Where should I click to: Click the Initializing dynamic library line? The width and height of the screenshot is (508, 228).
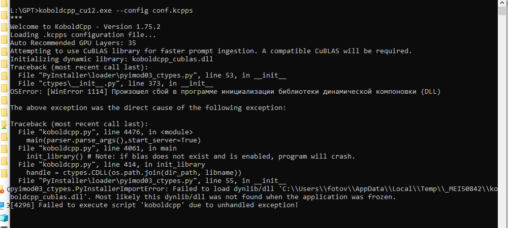(x=111, y=59)
